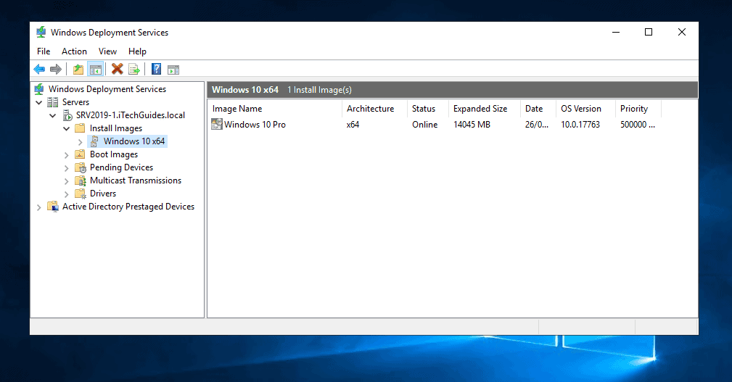Click the Drivers folder icon
Viewport: 732px width, 382px height.
81,194
